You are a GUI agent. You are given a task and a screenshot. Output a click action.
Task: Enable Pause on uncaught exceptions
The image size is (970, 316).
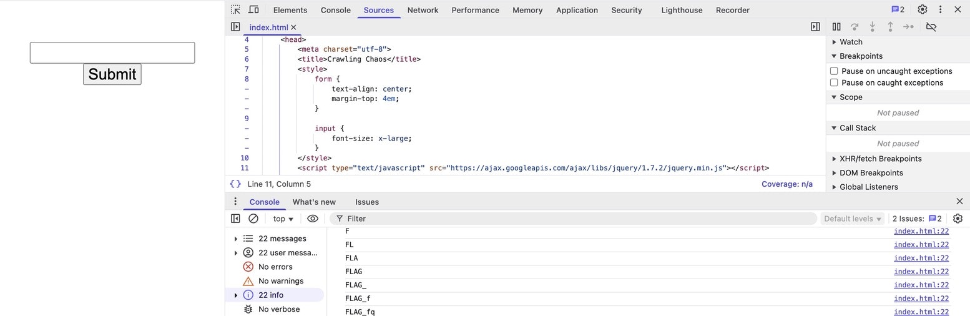[834, 71]
